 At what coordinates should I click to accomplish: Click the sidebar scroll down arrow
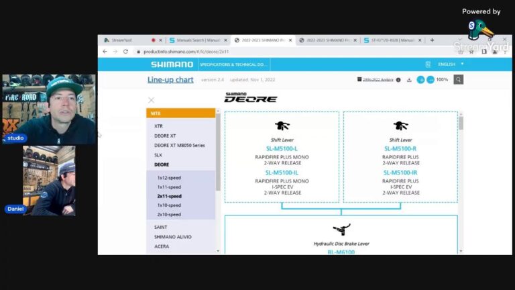click(218, 251)
